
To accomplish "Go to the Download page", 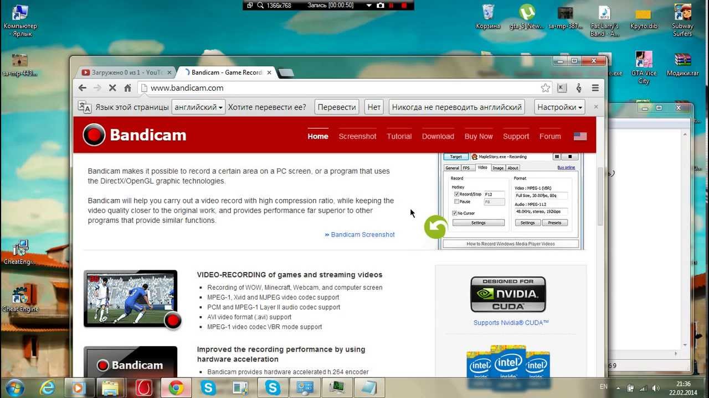I will click(438, 136).
